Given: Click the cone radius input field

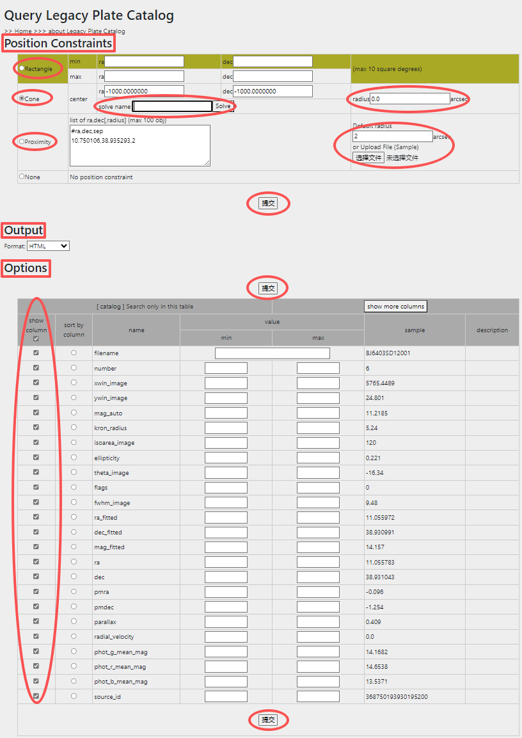Looking at the screenshot, I should point(410,99).
